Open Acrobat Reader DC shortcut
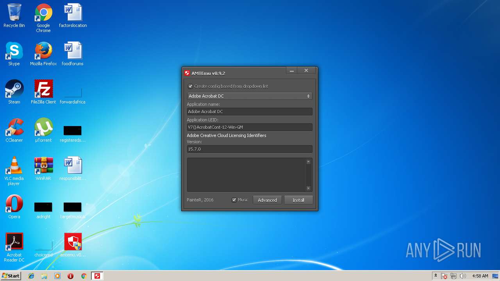The width and height of the screenshot is (500, 281). pyautogui.click(x=14, y=247)
